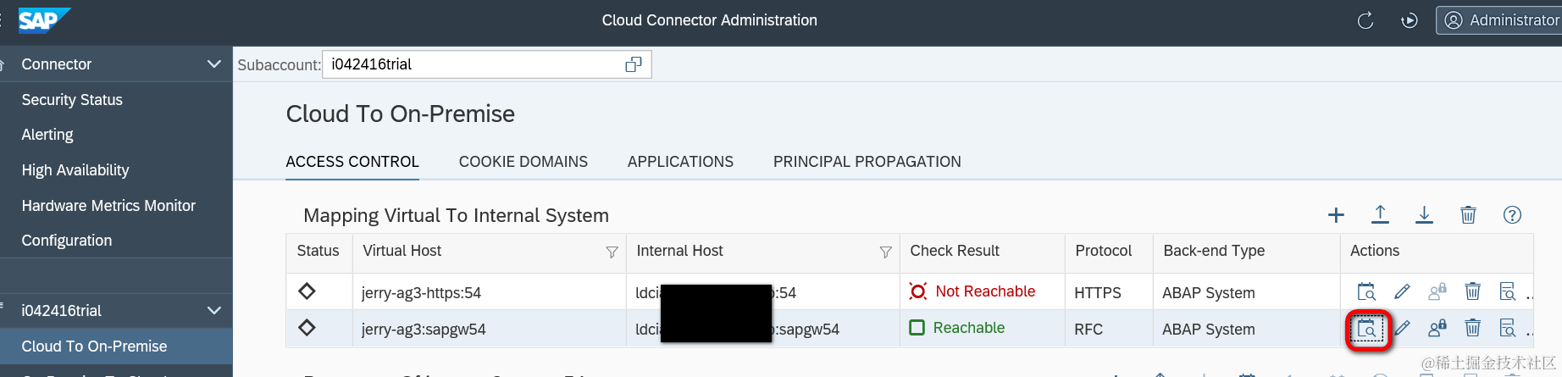The image size is (1562, 377).
Task: Open subaccount value help icon
Action: (x=633, y=65)
